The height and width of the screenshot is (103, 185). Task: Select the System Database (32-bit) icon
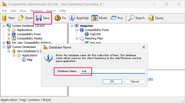[x=9, y=26]
